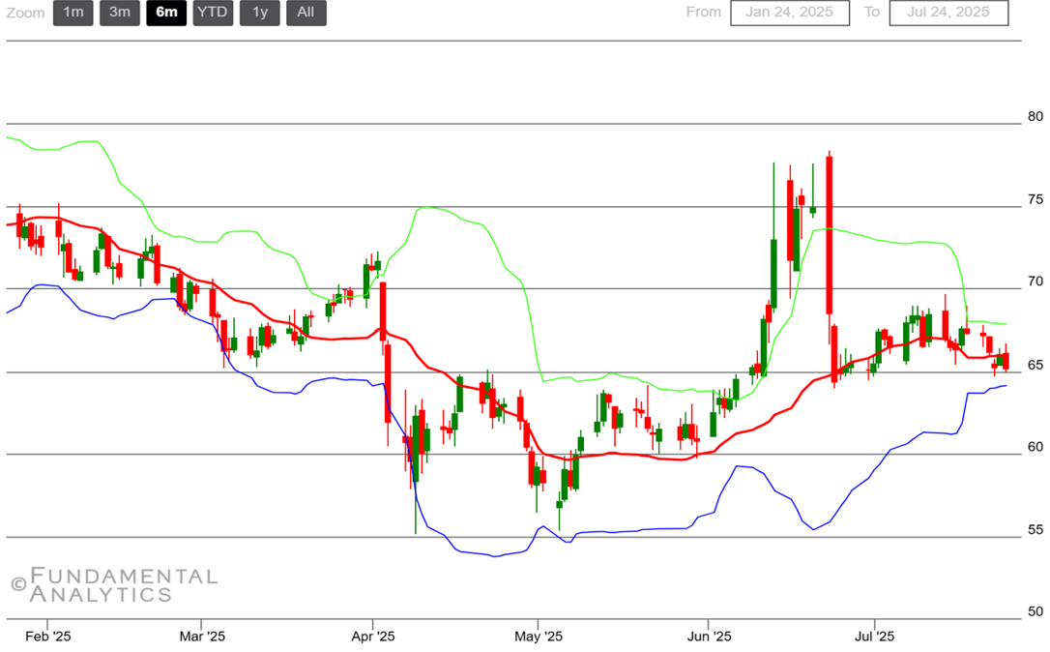Click the Fundamental Analytics copyright logo
Image resolution: width=1050 pixels, height=652 pixels.
click(114, 585)
